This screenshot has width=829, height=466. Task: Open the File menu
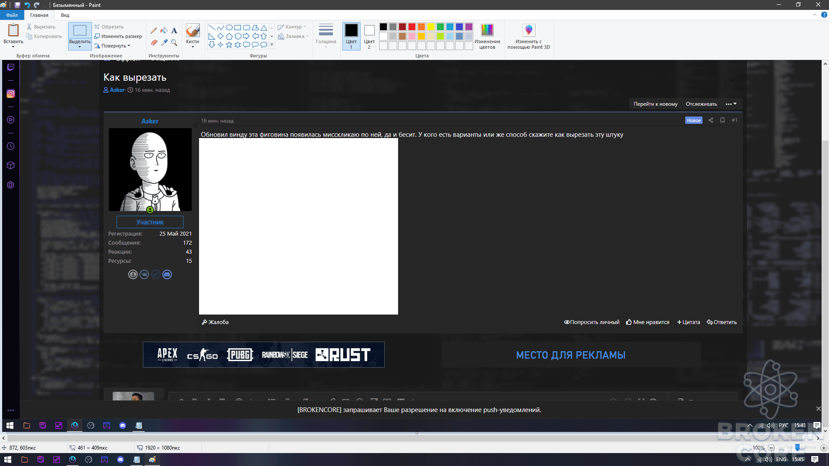(12, 15)
